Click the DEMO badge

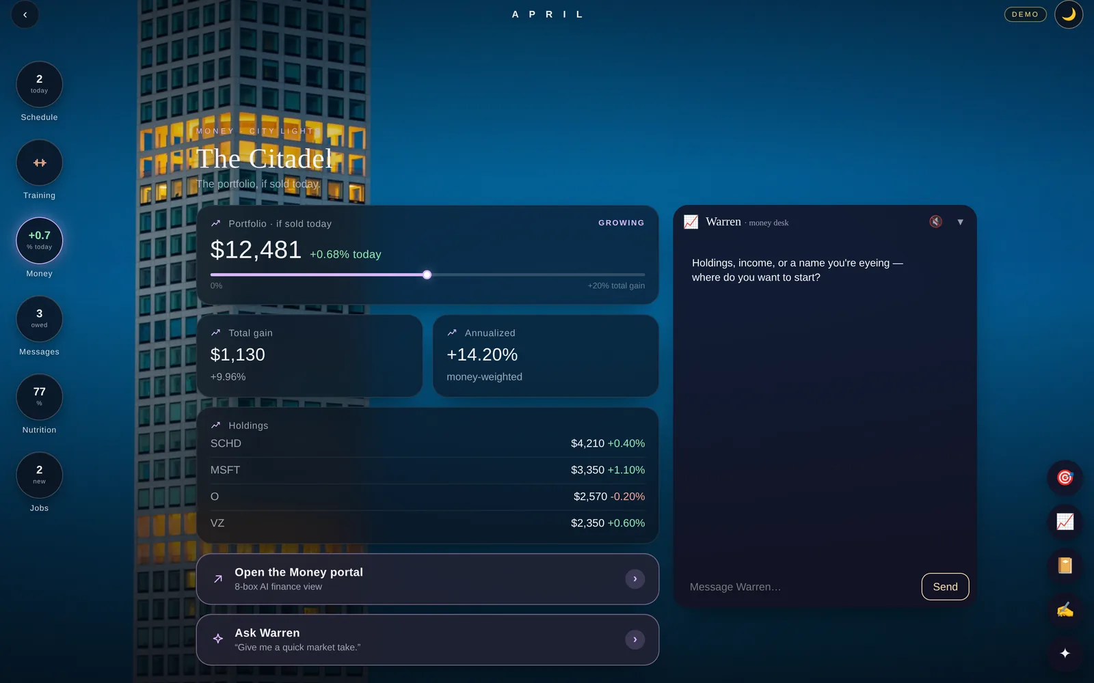pyautogui.click(x=1025, y=14)
